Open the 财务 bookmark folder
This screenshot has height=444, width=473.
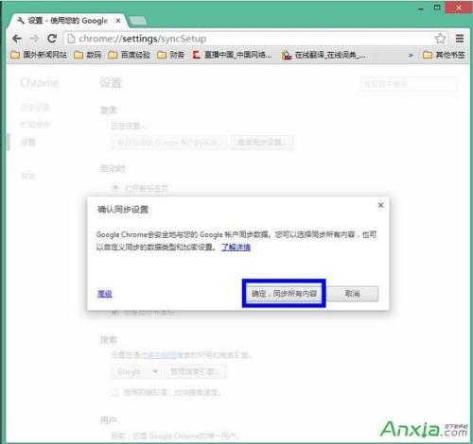pyautogui.click(x=170, y=55)
